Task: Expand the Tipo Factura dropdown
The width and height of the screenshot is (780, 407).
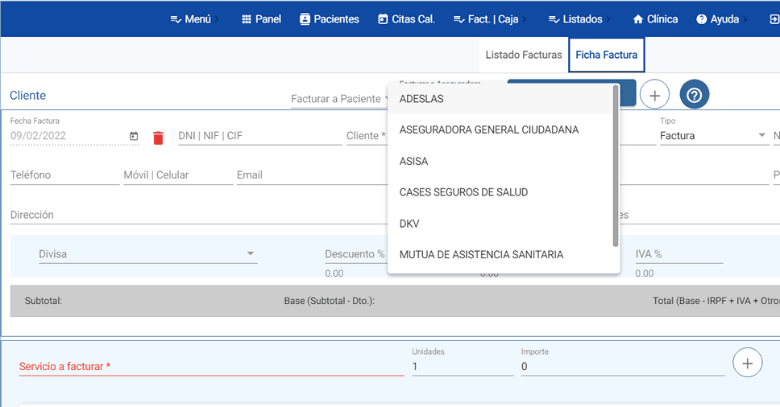Action: click(712, 136)
